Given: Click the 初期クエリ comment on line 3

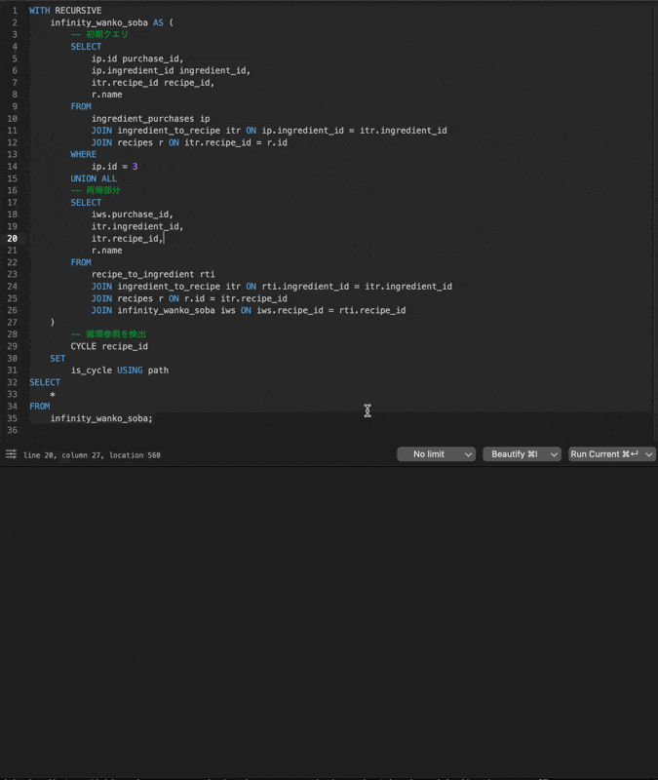Looking at the screenshot, I should (x=99, y=34).
